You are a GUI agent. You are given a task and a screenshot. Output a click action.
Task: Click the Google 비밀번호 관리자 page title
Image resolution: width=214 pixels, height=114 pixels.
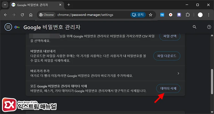pos(52,27)
